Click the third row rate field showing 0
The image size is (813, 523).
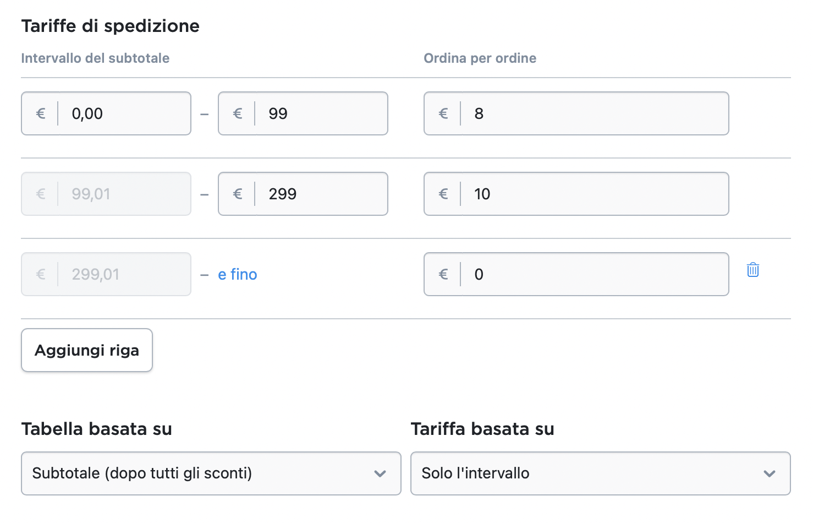pos(594,274)
